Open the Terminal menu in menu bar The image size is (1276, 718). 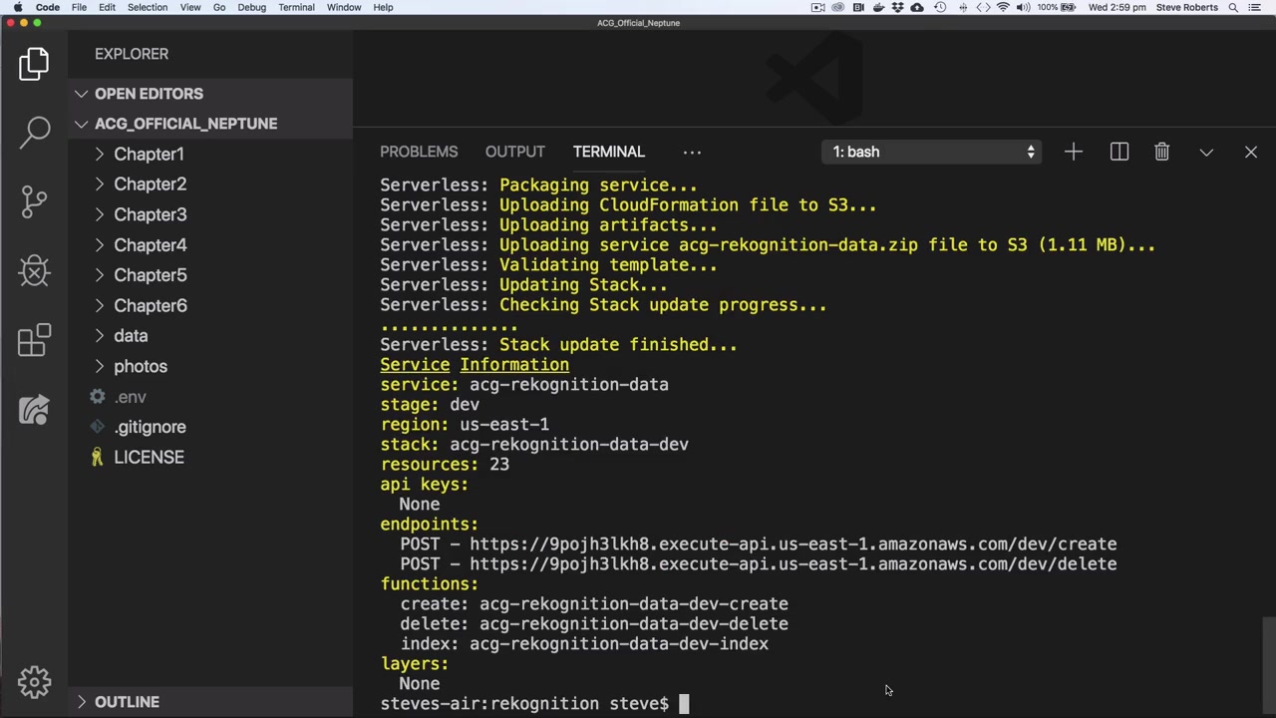click(x=296, y=7)
